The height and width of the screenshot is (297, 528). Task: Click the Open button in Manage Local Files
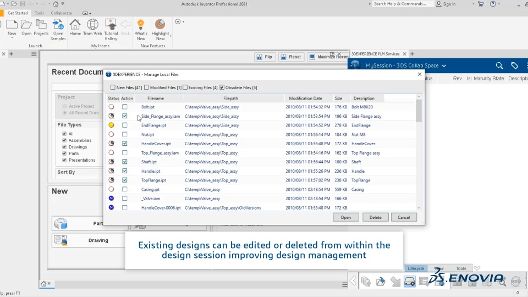pos(346,218)
